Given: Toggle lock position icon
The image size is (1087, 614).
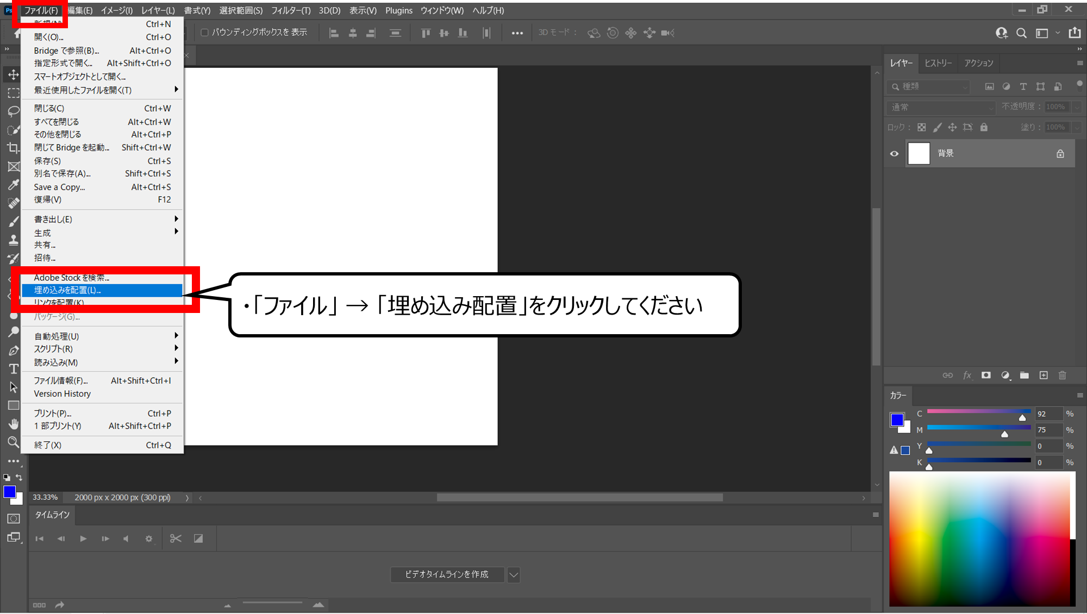Looking at the screenshot, I should pyautogui.click(x=952, y=127).
